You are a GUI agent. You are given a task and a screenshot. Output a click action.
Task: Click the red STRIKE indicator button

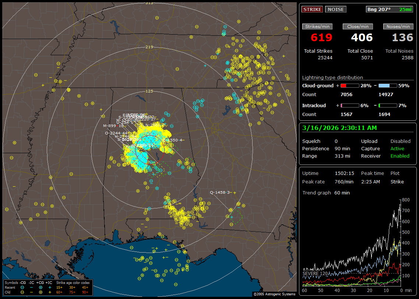(x=312, y=10)
